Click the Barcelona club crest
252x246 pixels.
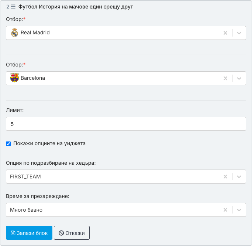pyautogui.click(x=14, y=78)
